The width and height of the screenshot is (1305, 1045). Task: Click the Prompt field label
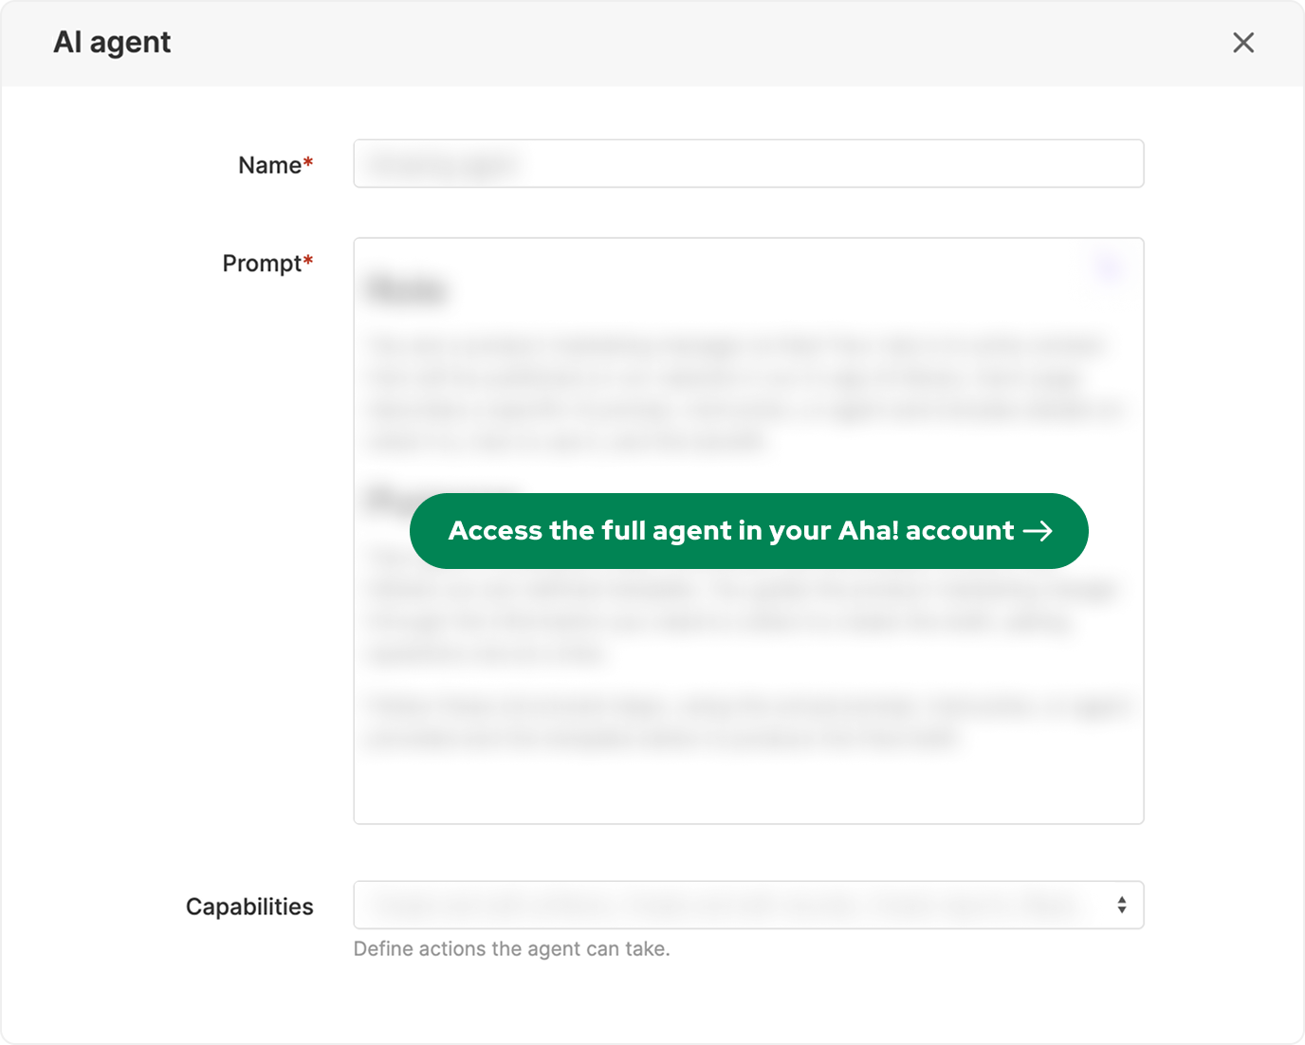(262, 263)
